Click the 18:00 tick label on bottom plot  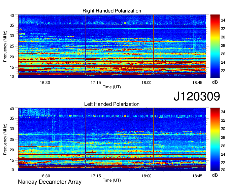coord(146,176)
